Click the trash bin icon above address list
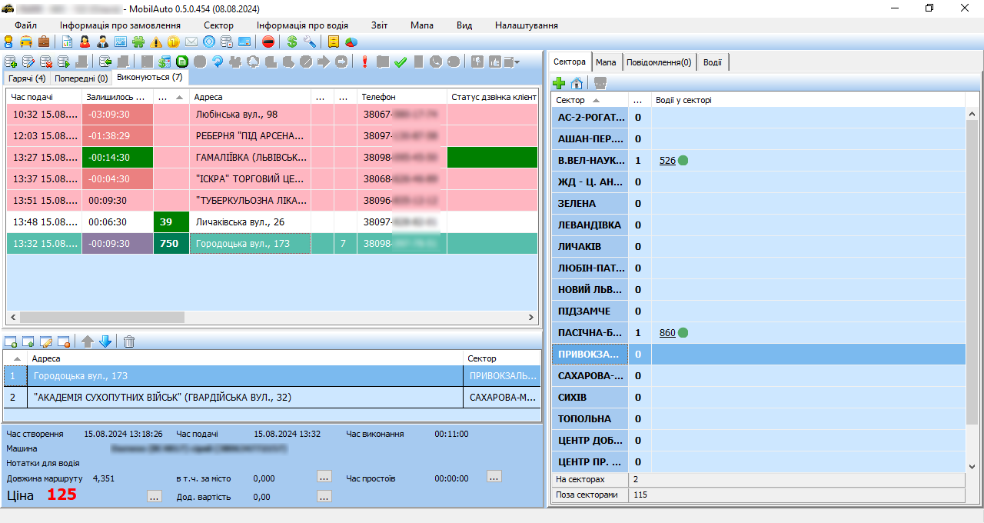 [129, 341]
